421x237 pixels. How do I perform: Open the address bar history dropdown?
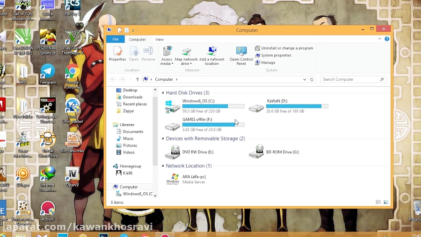pos(305,79)
